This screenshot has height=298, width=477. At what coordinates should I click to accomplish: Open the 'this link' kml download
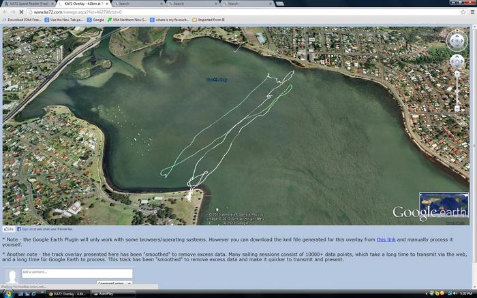point(386,239)
